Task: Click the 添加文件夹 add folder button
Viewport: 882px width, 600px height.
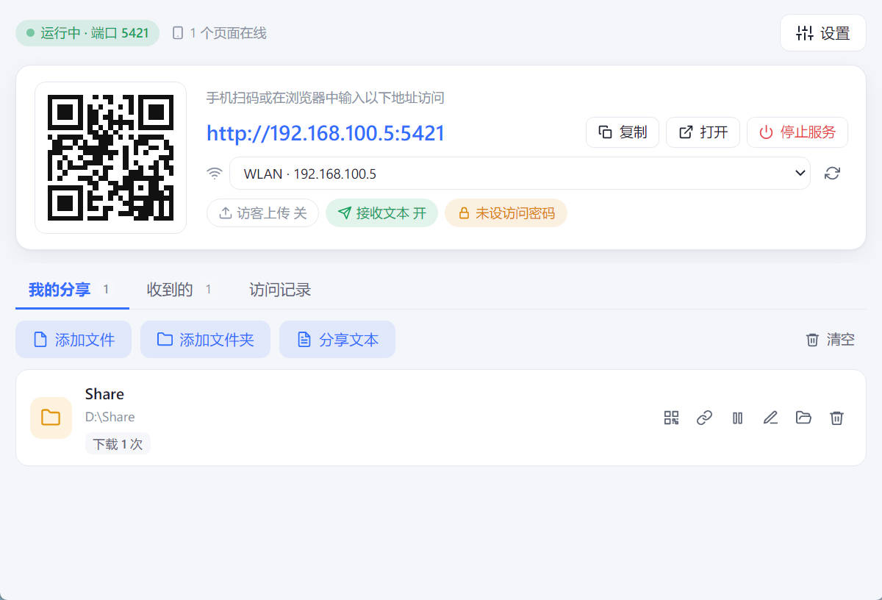Action: click(x=205, y=340)
